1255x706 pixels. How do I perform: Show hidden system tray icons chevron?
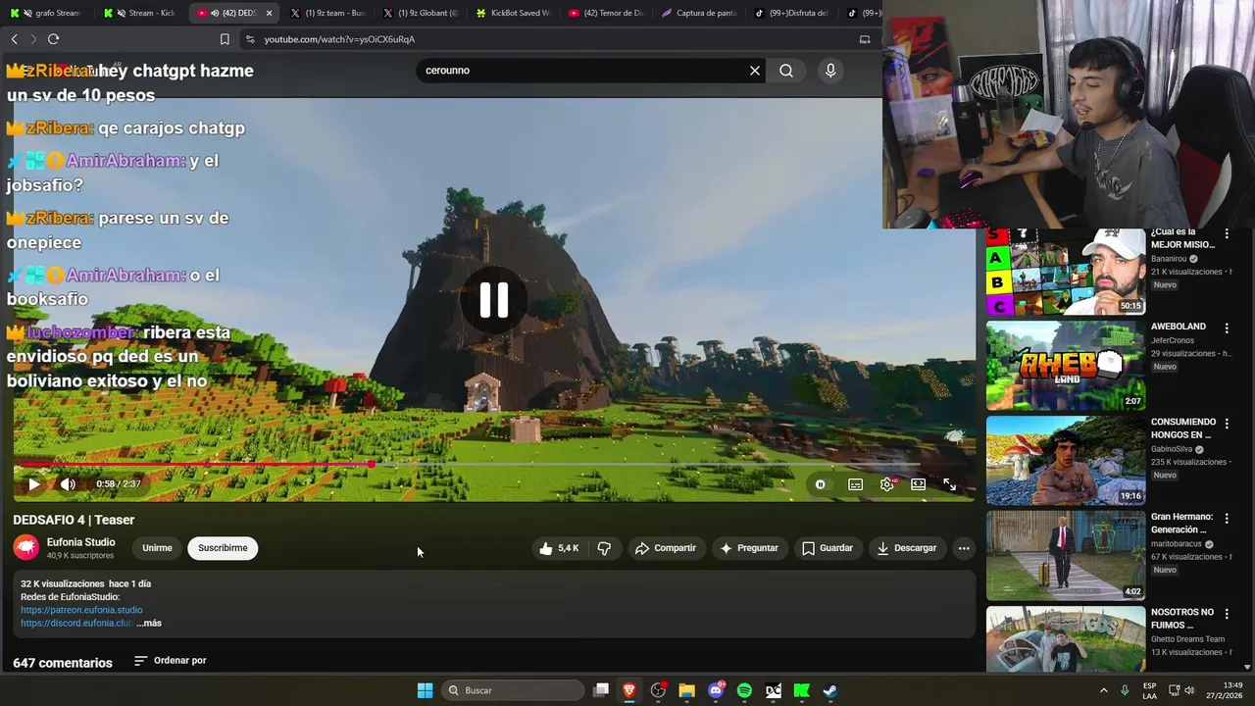[1103, 690]
